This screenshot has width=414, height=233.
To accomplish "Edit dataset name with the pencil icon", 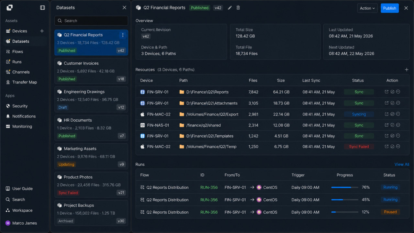I will (x=230, y=8).
